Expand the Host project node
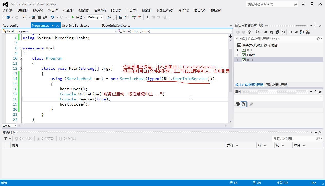325x186 pixels. (x=237, y=55)
